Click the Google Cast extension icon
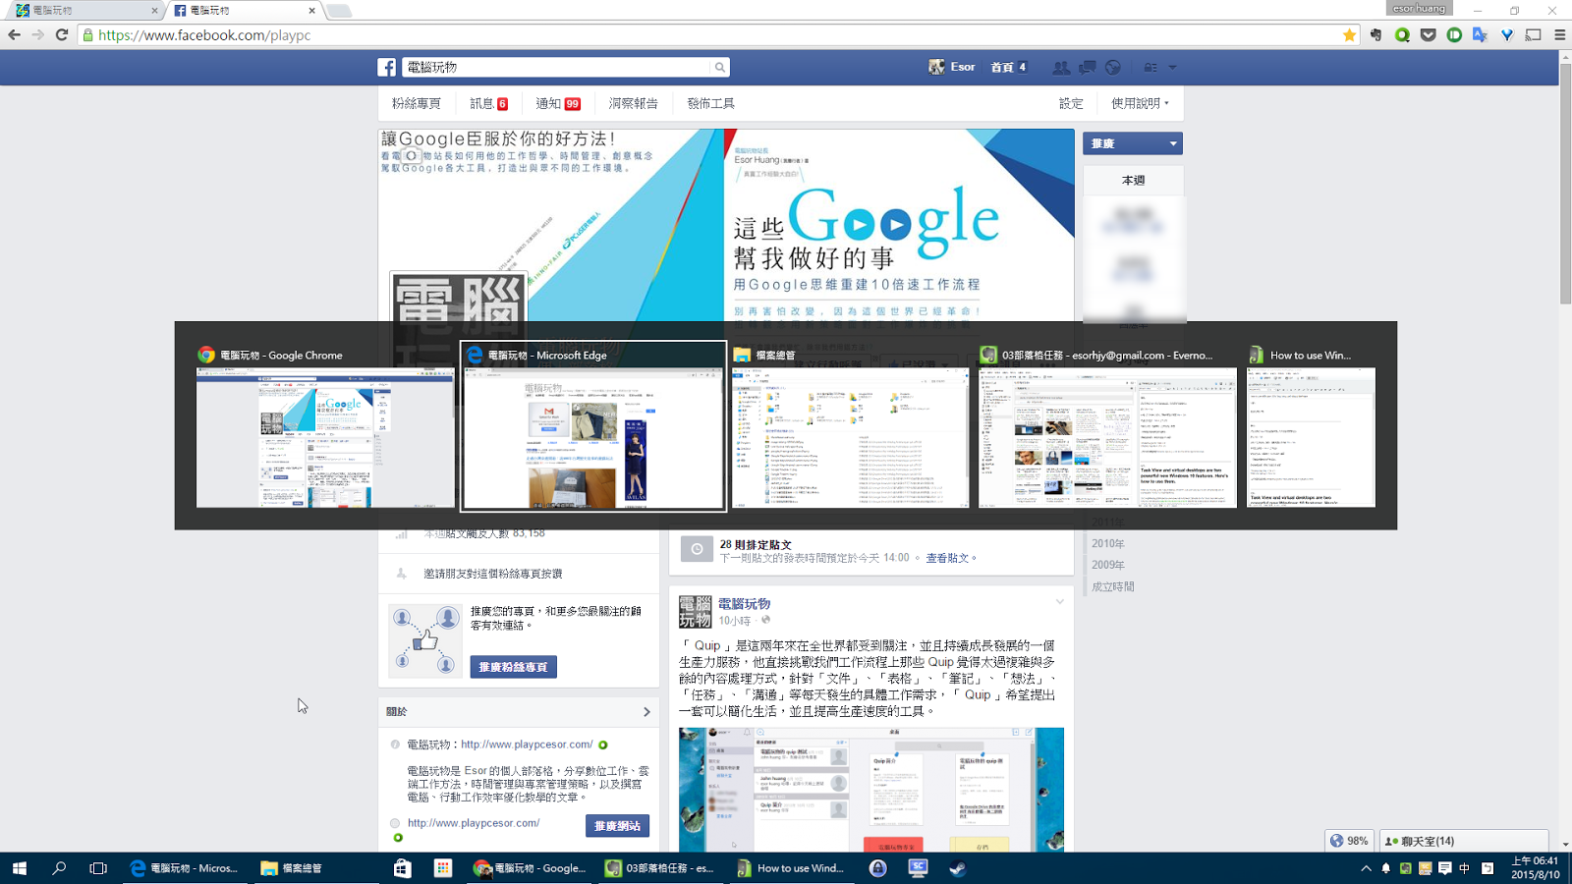Viewport: 1572px width, 884px height. pos(1533,35)
